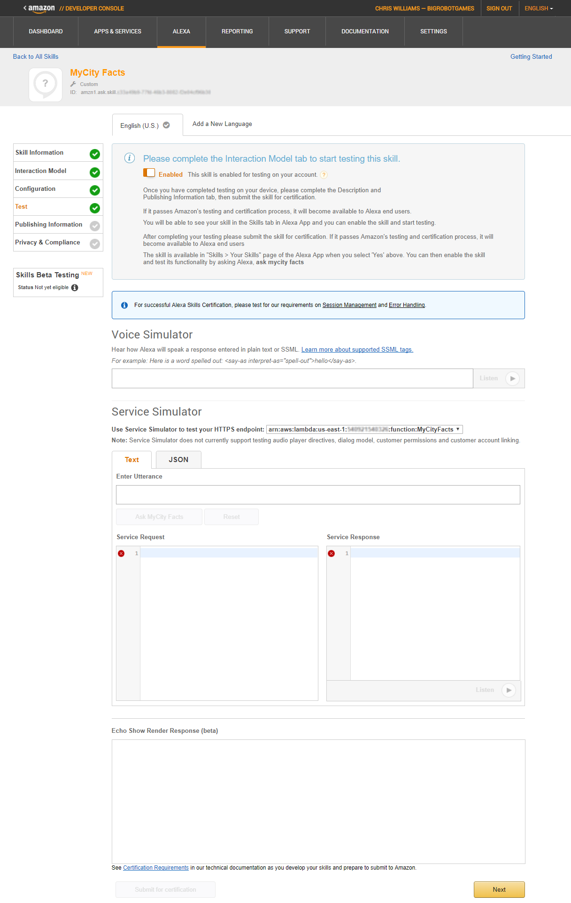Viewport: 571px width, 903px height.
Task: Click SIGN OUT
Action: click(499, 8)
